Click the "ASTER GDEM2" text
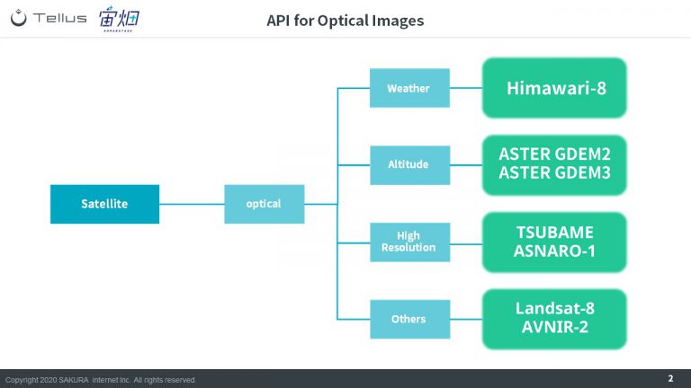This screenshot has height=388, width=691. [555, 154]
